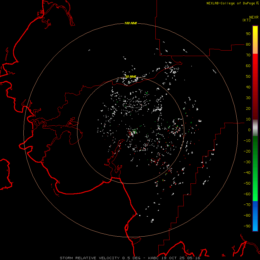Click the -40 value on the velocity scale
Image resolution: width=260 pixels, height=260 pixels.
point(247,173)
